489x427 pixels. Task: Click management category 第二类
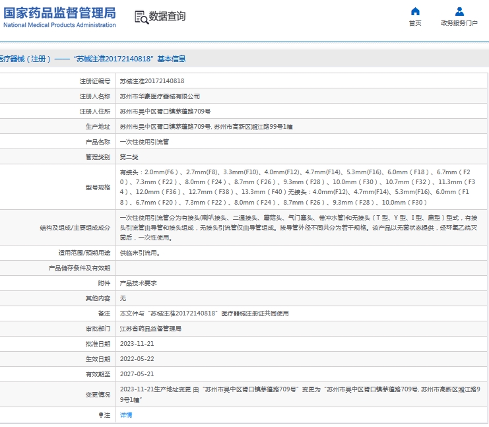[x=129, y=157]
